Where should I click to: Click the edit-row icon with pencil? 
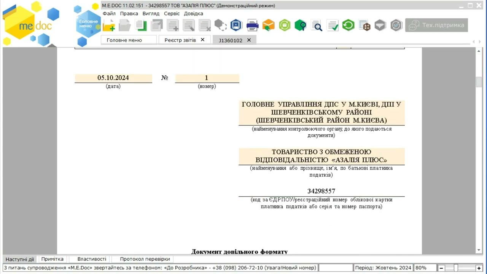189,25
